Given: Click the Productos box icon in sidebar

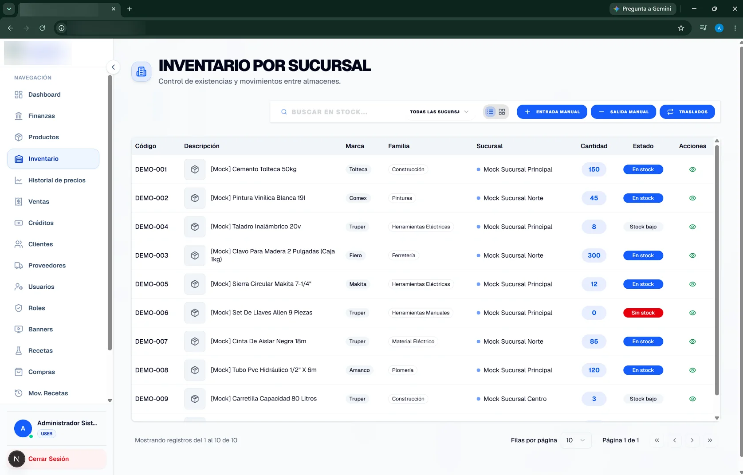Looking at the screenshot, I should tap(19, 137).
